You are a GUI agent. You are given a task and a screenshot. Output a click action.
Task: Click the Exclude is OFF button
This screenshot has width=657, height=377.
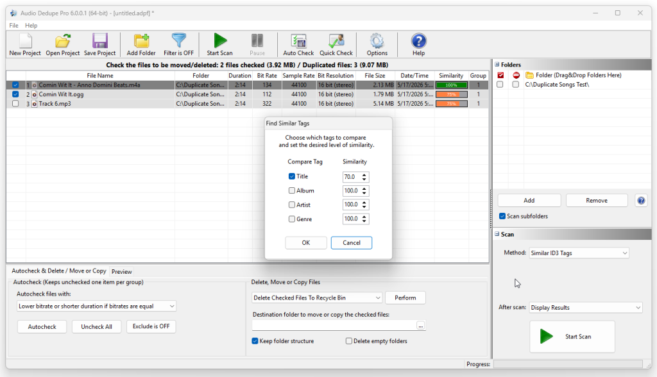tap(151, 326)
